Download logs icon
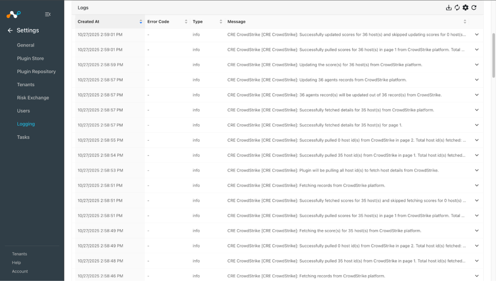This screenshot has width=496, height=281. click(x=449, y=8)
